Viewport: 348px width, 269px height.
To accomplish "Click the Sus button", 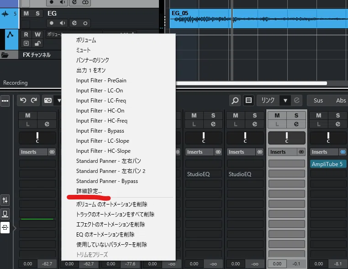I will pos(318,101).
